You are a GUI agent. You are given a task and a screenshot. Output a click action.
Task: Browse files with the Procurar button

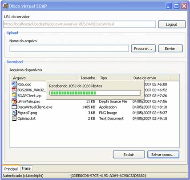click(x=143, y=49)
